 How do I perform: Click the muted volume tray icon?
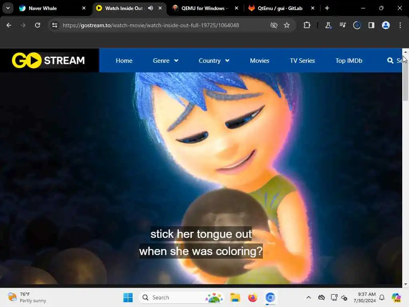tap(344, 297)
